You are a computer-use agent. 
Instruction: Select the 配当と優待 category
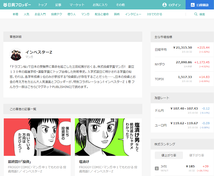(x=102, y=14)
